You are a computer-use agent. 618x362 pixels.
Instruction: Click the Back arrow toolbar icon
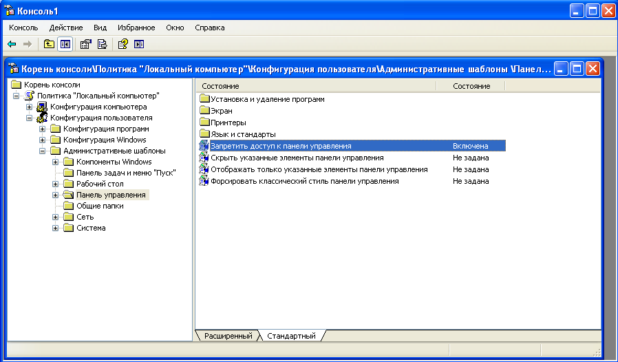coord(12,44)
